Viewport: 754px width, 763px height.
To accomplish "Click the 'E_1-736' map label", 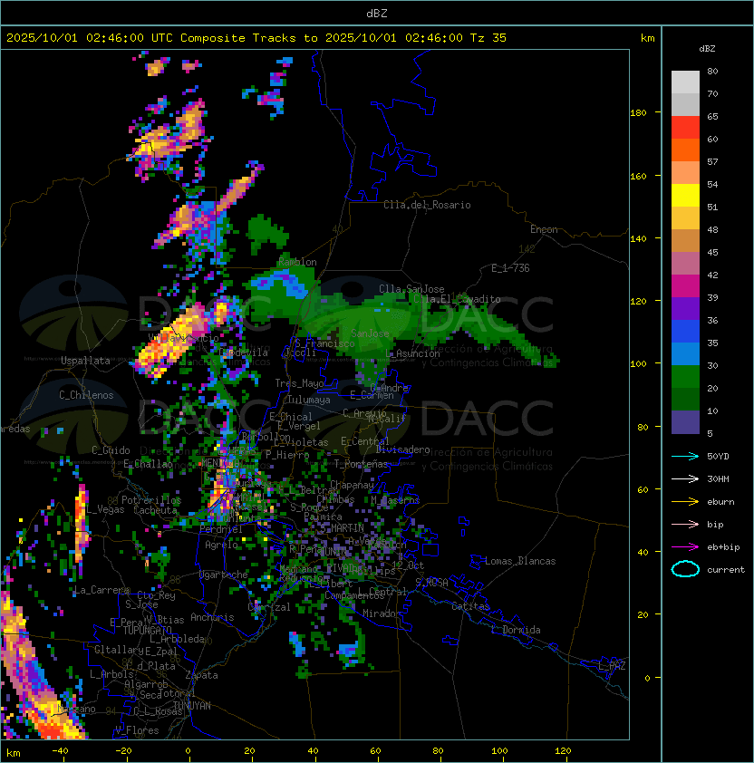I will pos(510,268).
